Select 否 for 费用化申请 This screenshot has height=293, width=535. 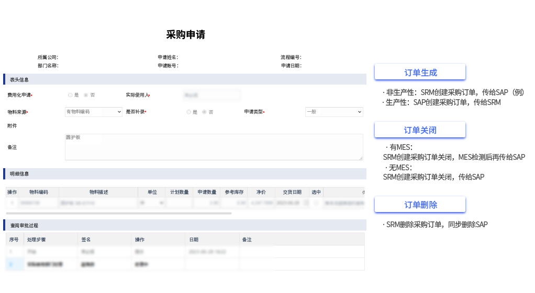tap(86, 95)
